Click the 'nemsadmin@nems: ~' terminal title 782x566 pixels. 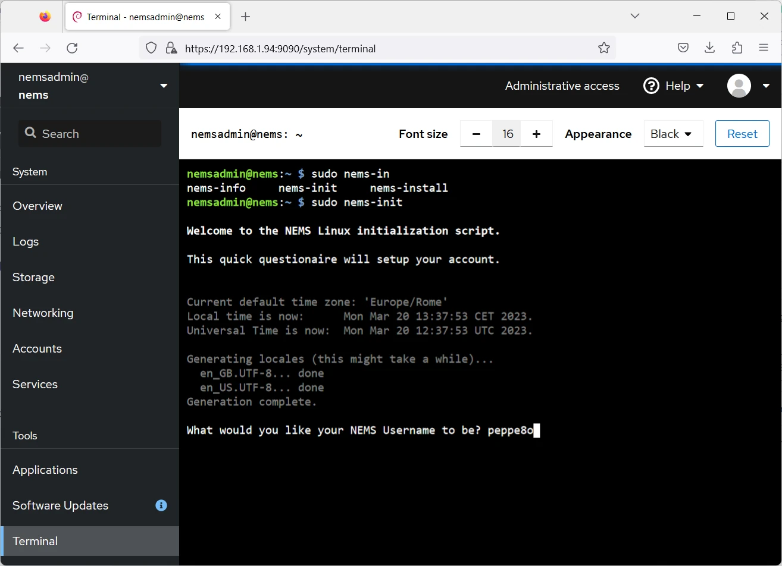(246, 134)
